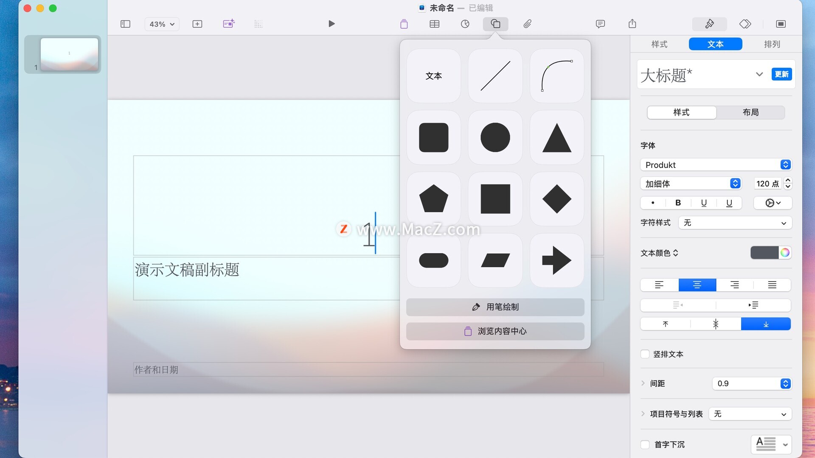The width and height of the screenshot is (815, 458).
Task: Choose the pentagon shape
Action: click(x=433, y=198)
